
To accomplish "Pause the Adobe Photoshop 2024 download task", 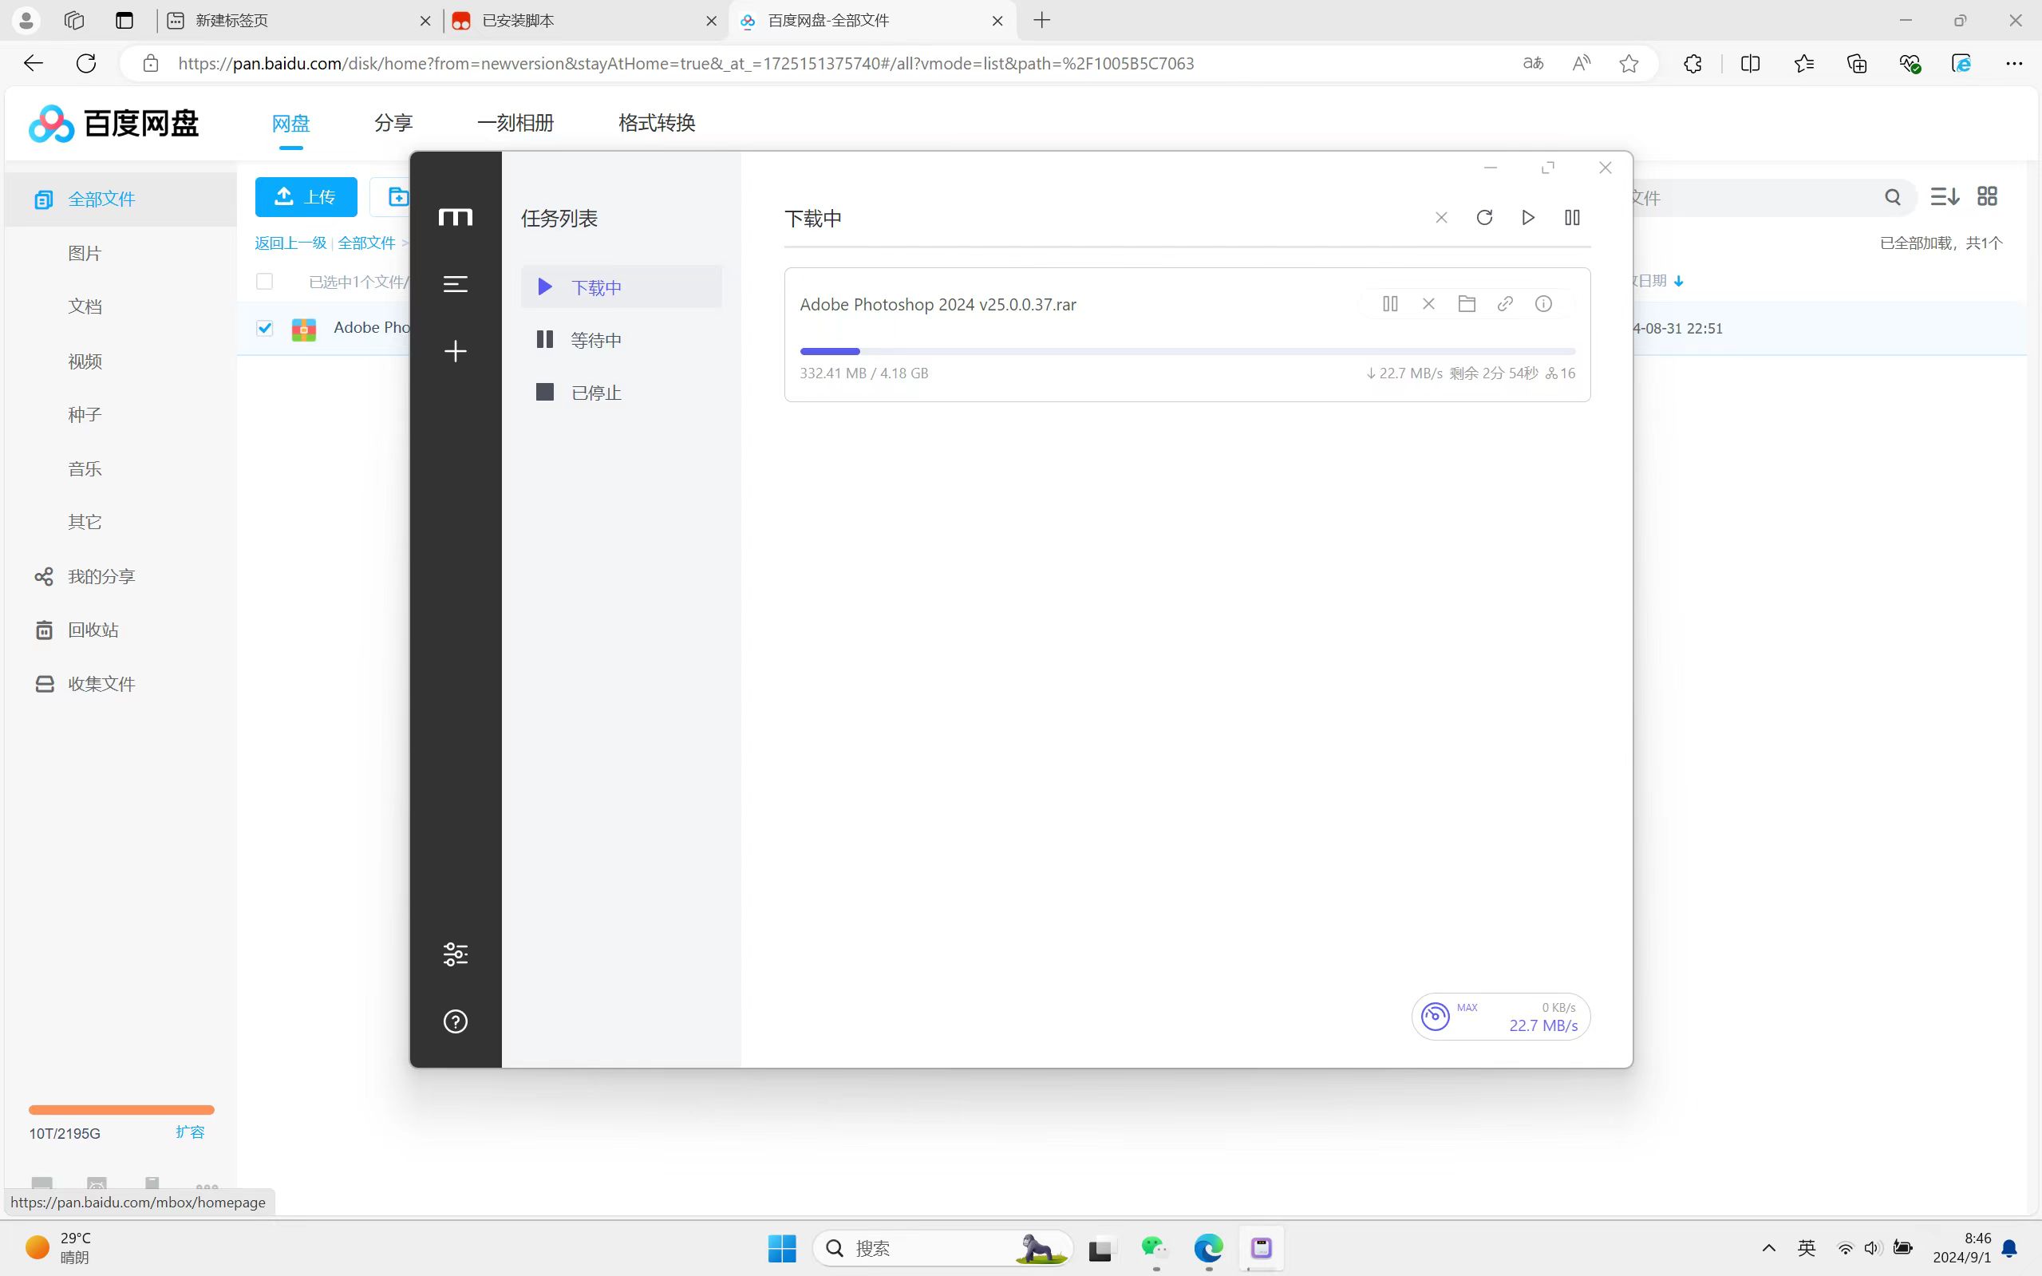I will [1390, 304].
